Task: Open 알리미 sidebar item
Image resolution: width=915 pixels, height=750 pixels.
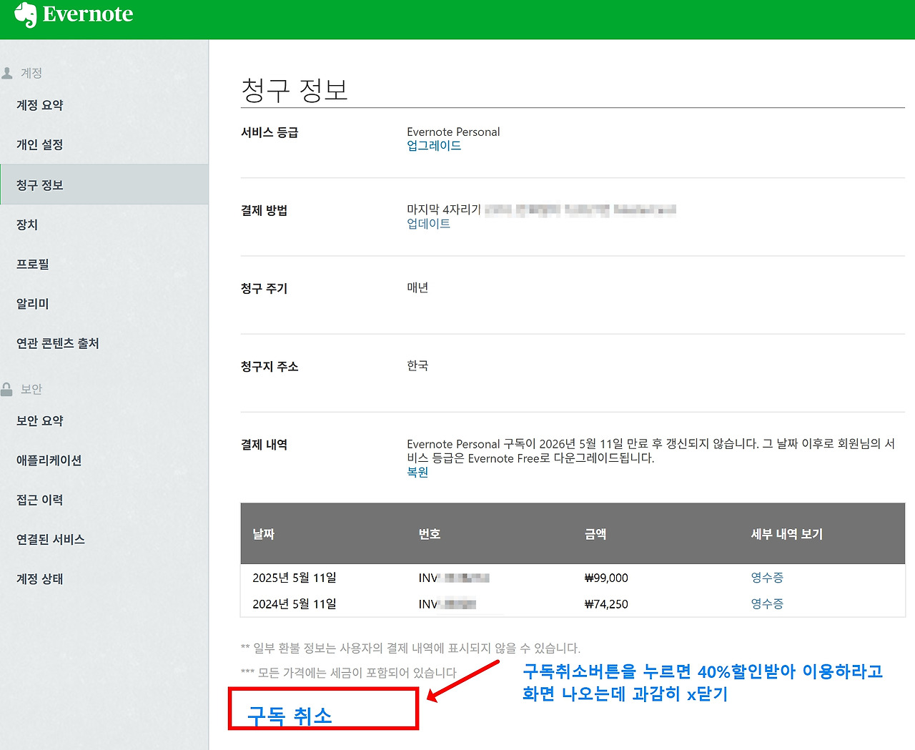Action: tap(33, 304)
